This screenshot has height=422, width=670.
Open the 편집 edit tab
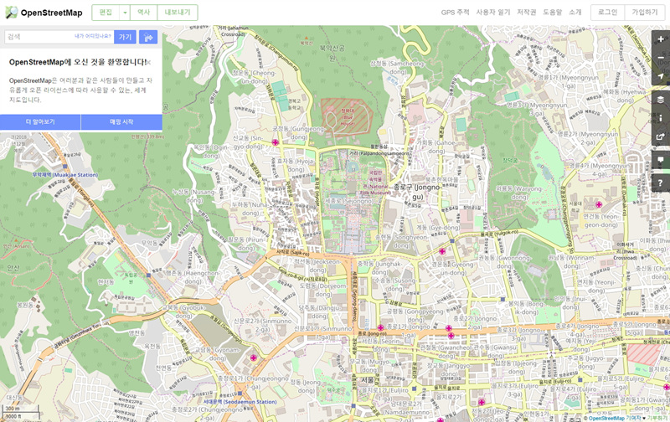106,13
